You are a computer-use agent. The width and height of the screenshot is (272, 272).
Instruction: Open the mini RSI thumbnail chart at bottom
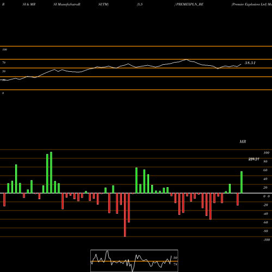(x=134, y=261)
